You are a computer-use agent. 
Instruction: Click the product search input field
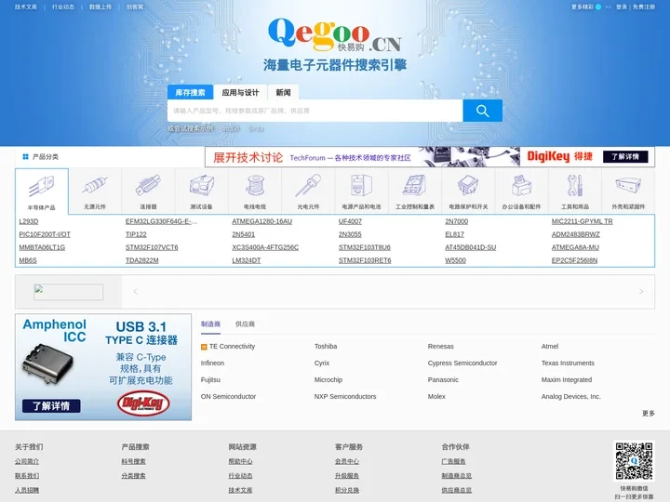pyautogui.click(x=315, y=111)
